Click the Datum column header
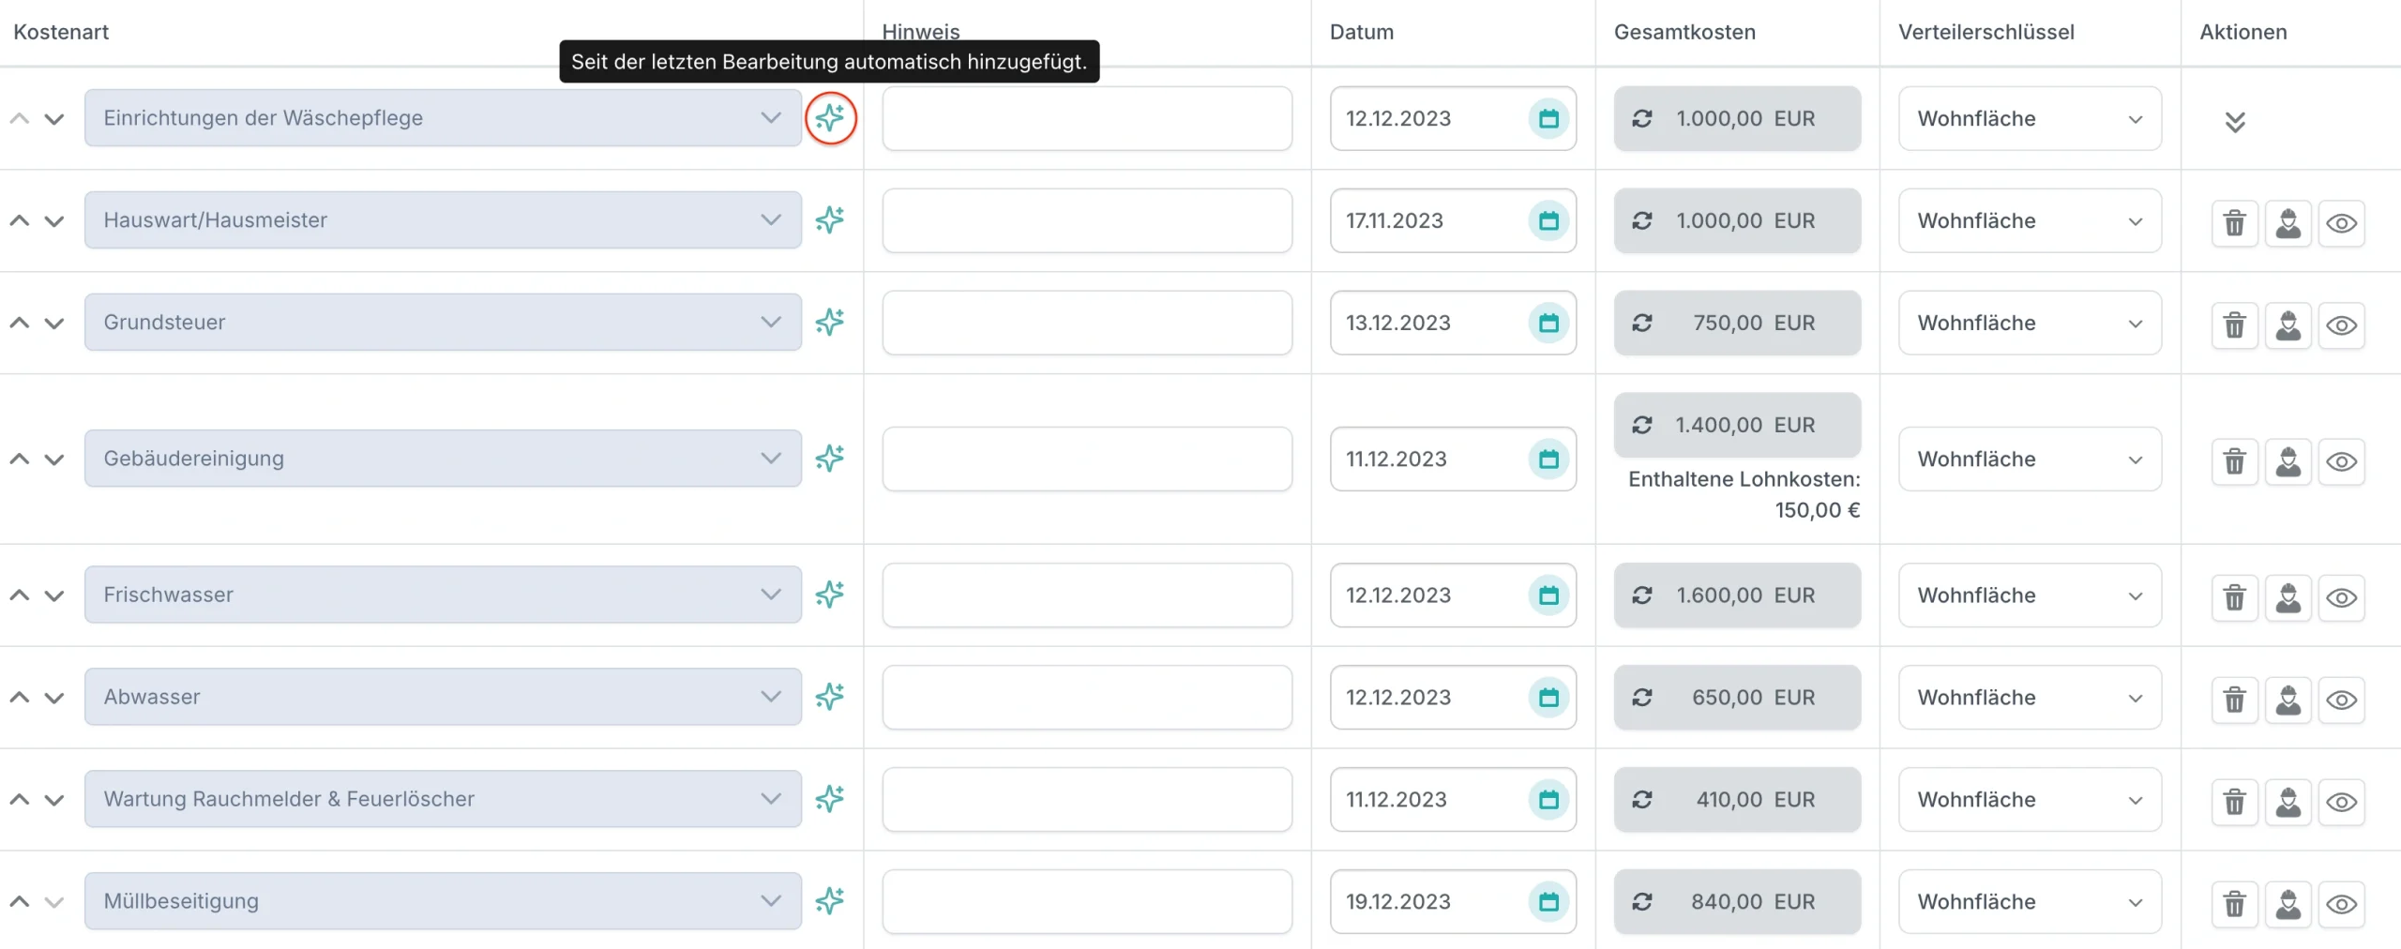Image resolution: width=2401 pixels, height=949 pixels. (x=1362, y=32)
